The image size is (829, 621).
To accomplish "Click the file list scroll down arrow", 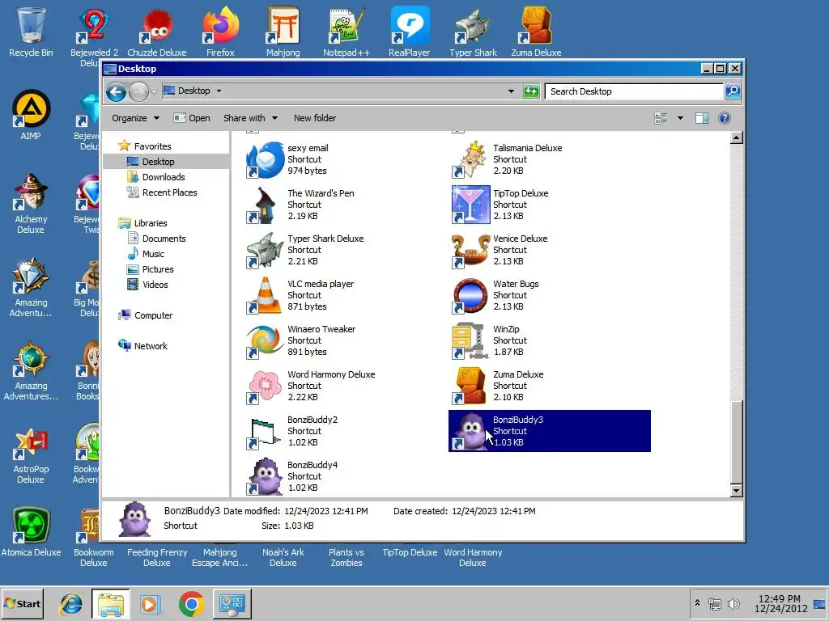I will click(x=736, y=491).
